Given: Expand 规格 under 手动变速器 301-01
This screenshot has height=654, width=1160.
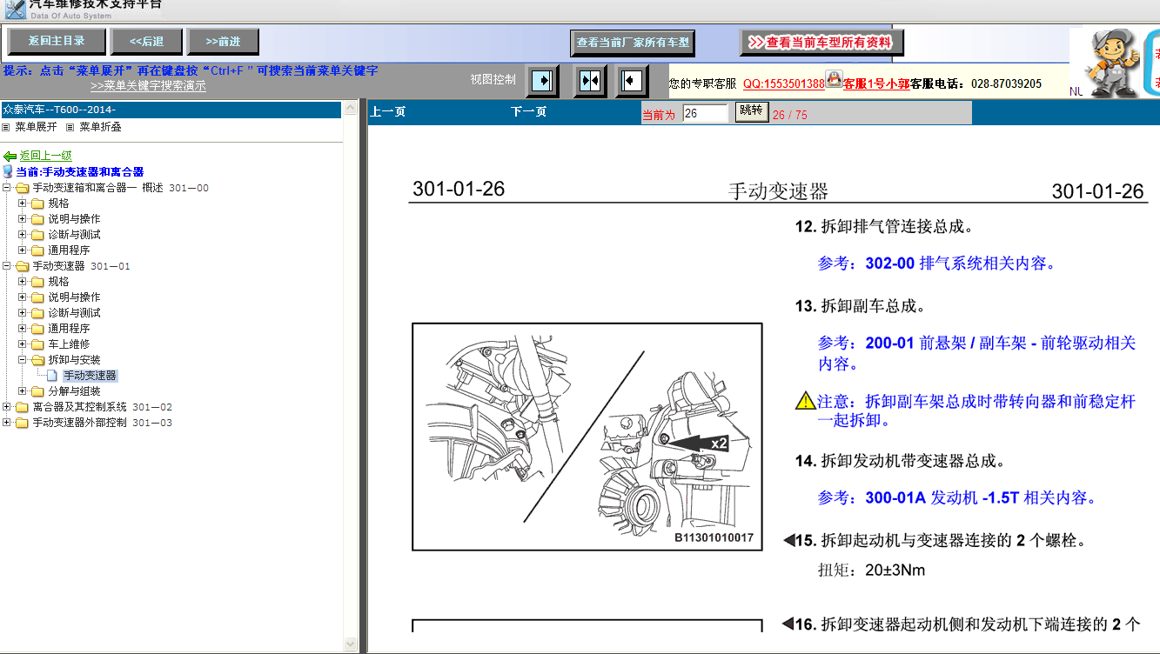Looking at the screenshot, I should [x=23, y=282].
